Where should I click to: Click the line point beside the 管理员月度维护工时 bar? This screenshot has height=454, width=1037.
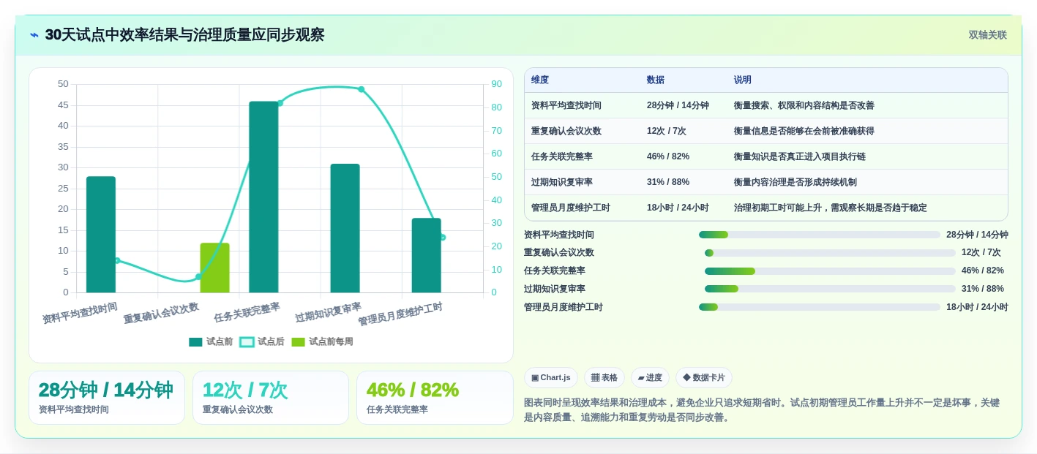pyautogui.click(x=443, y=237)
